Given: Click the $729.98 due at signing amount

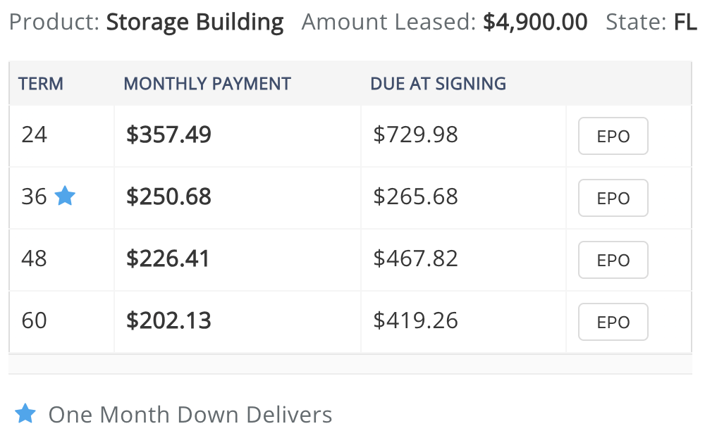Looking at the screenshot, I should point(415,135).
